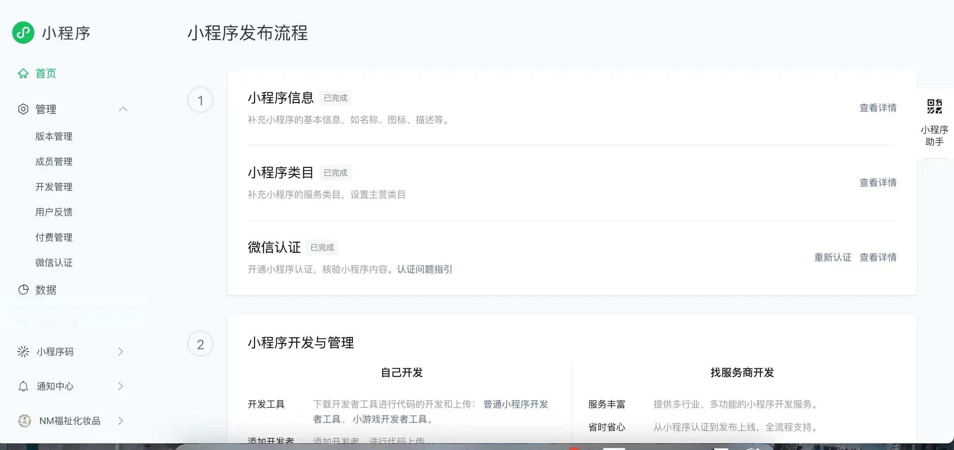
Task: Click the 普通小程序开发者工具 link
Action: (x=515, y=404)
